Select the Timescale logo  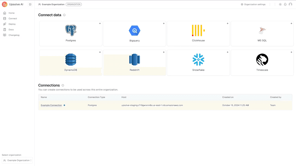click(262, 60)
